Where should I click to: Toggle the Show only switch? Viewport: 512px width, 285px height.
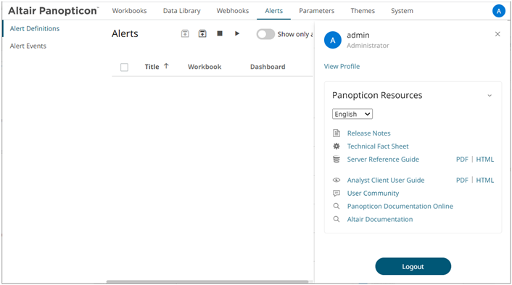click(x=265, y=34)
